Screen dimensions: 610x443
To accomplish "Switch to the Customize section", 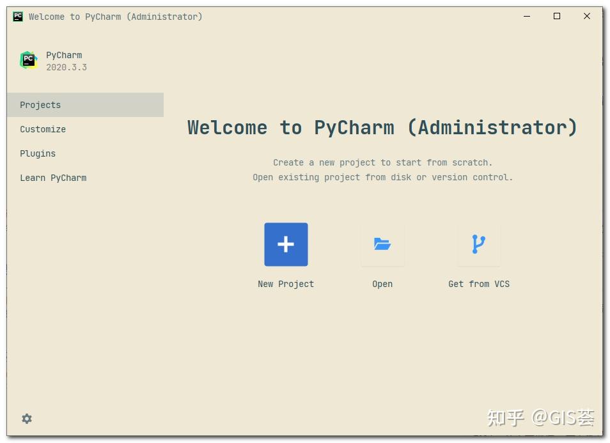I will coord(42,129).
